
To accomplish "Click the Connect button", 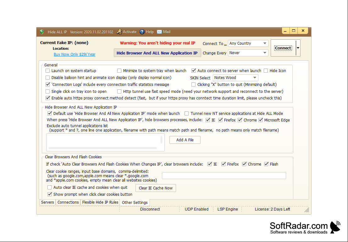I will point(283,48).
